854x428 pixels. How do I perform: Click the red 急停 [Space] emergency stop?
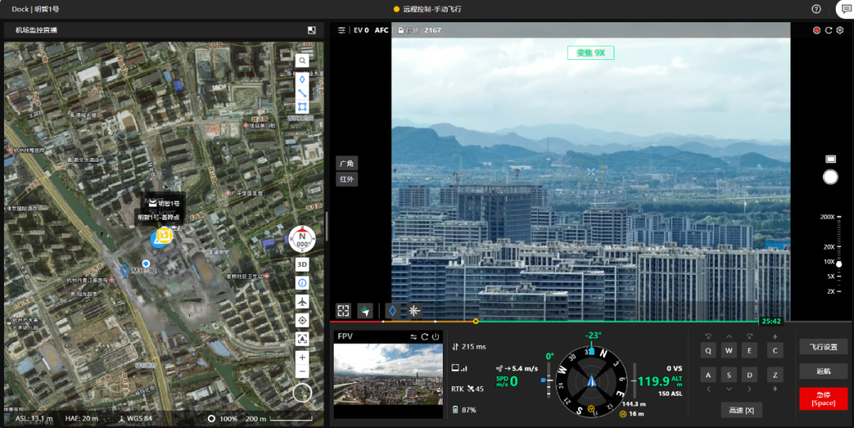tap(823, 399)
